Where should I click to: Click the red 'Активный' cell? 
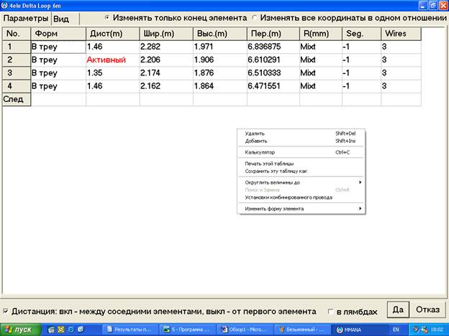point(112,60)
